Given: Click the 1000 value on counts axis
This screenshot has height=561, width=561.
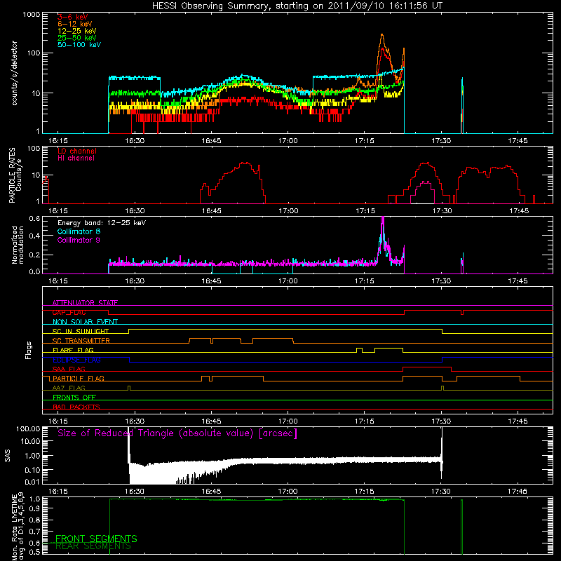Looking at the screenshot, I should pos(32,15).
